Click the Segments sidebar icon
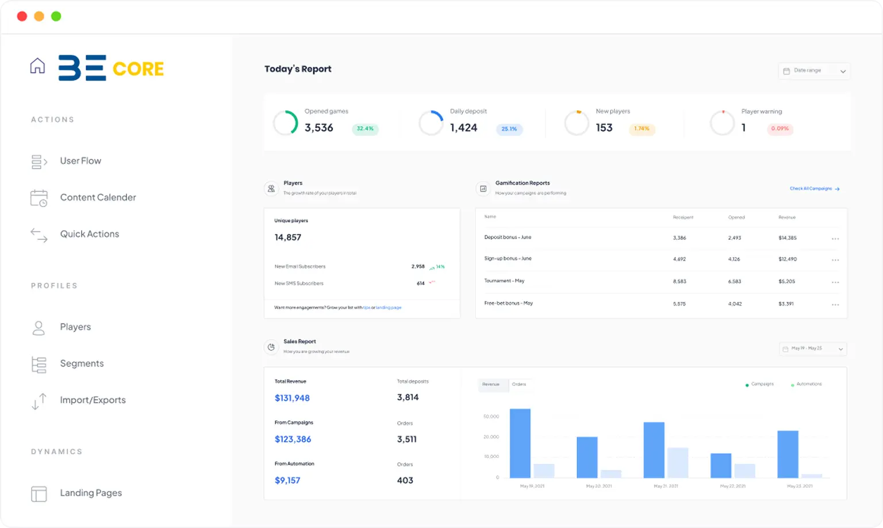 pyautogui.click(x=39, y=365)
